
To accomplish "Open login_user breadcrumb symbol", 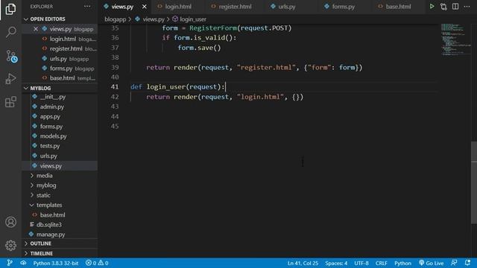I will [192, 19].
